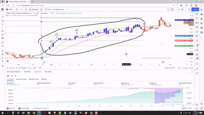This screenshot has width=204, height=115.
Task: Select the text annotation tool
Action: [x=3, y=28]
